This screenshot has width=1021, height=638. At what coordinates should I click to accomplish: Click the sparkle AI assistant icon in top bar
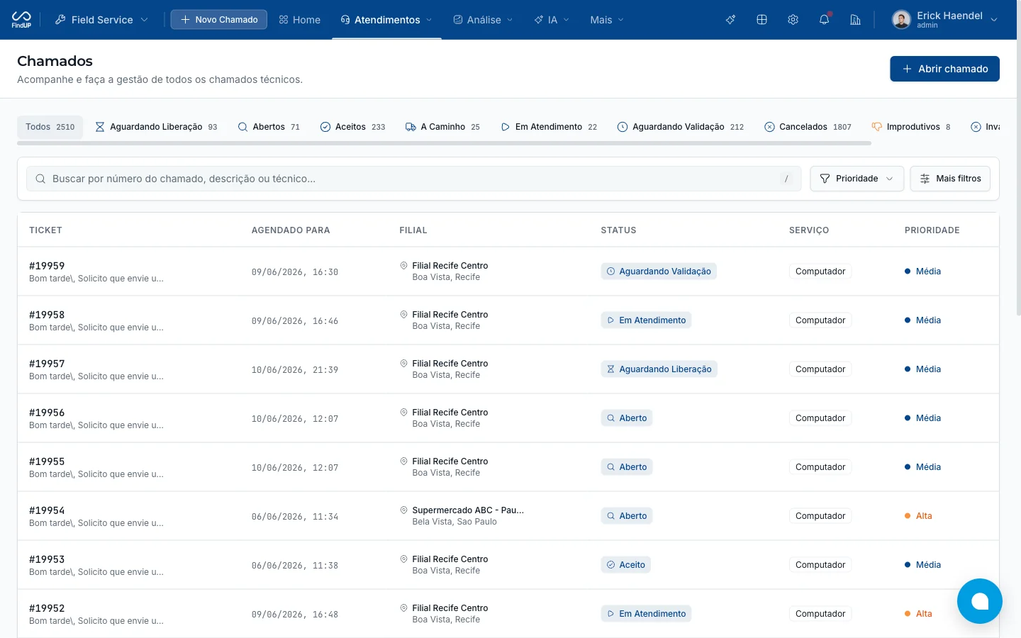pyautogui.click(x=730, y=20)
